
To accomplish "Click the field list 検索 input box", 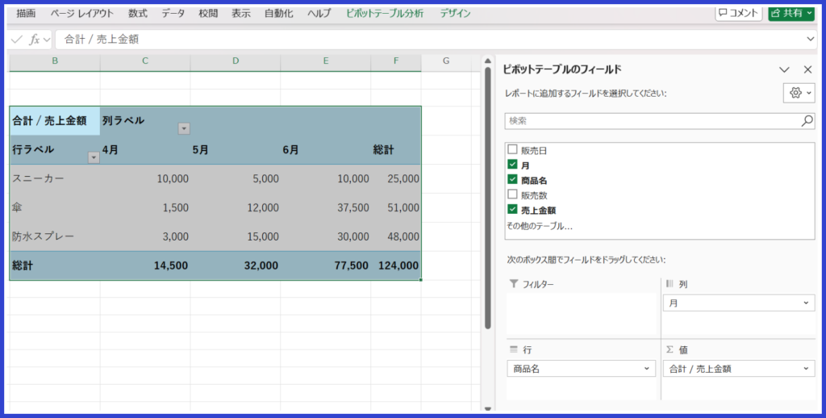I will (x=650, y=120).
